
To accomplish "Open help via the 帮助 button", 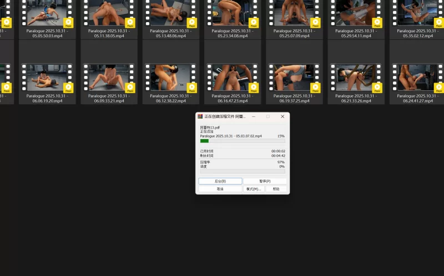I will point(276,189).
